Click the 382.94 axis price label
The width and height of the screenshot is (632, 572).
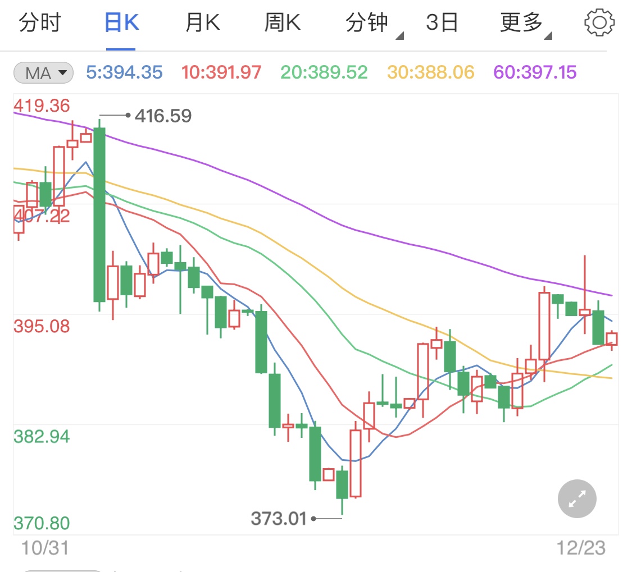tap(42, 437)
